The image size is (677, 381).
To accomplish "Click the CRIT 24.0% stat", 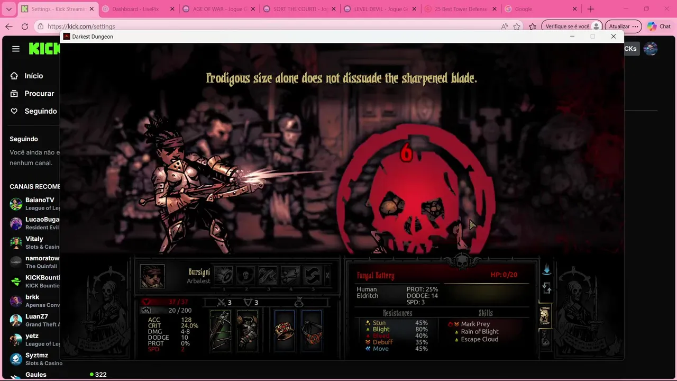I will (173, 326).
